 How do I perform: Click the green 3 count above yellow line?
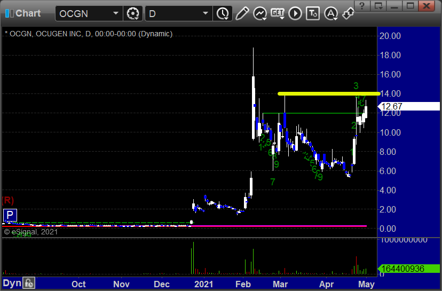[x=356, y=86]
